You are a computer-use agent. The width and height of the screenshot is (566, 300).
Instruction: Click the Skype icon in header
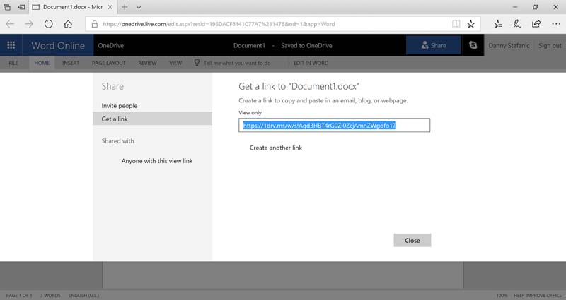(x=473, y=45)
